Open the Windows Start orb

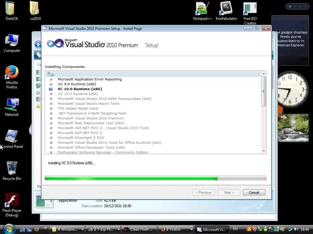[x=9, y=229]
